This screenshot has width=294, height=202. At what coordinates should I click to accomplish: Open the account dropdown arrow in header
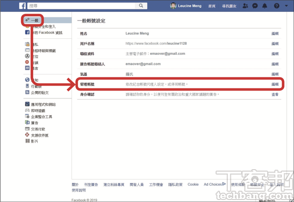(286, 6)
